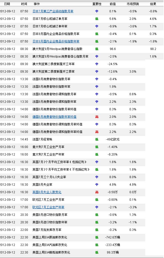Select 法国7月经常帐 event text

coord(42,139)
